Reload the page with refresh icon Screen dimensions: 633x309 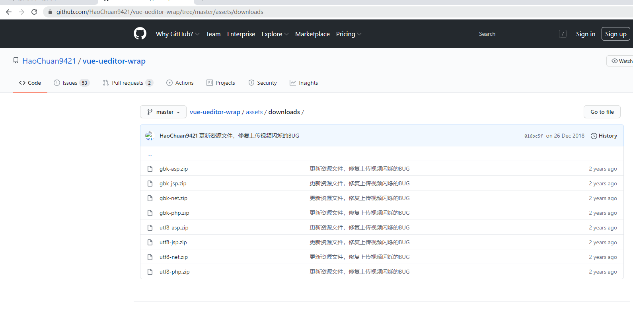[x=34, y=12]
